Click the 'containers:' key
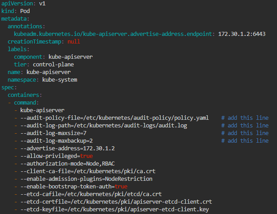The image size is (277, 214). point(25,95)
